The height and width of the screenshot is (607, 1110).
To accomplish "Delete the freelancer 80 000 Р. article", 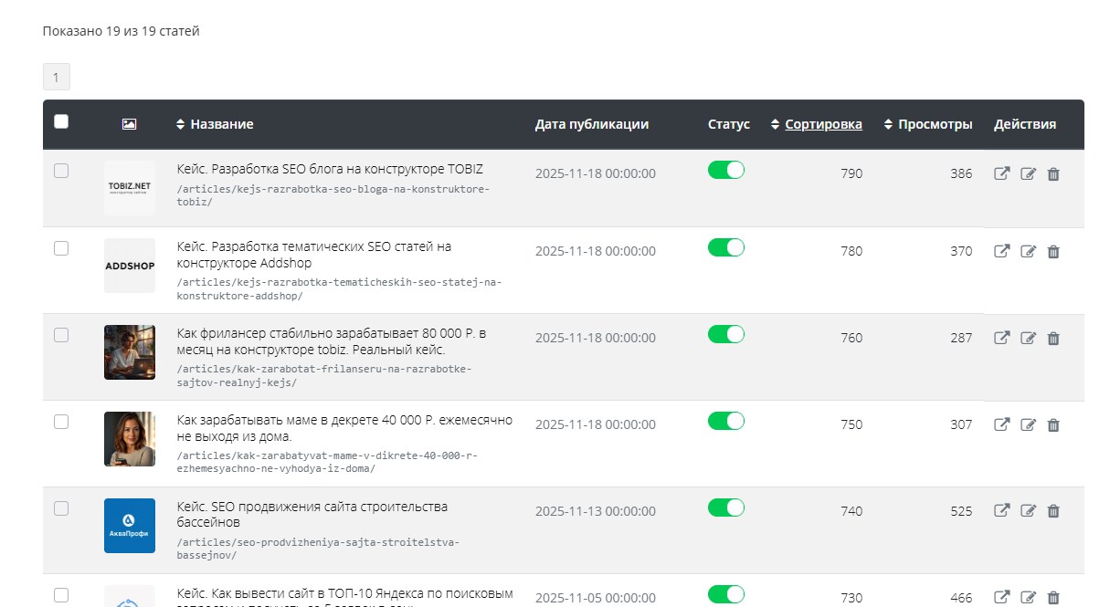I will (1053, 338).
